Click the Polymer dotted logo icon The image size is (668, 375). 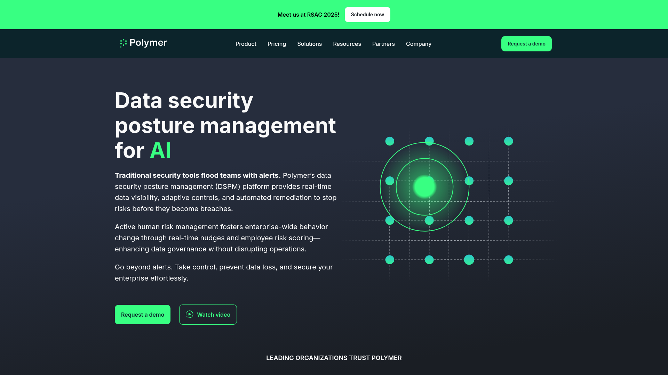(x=123, y=43)
